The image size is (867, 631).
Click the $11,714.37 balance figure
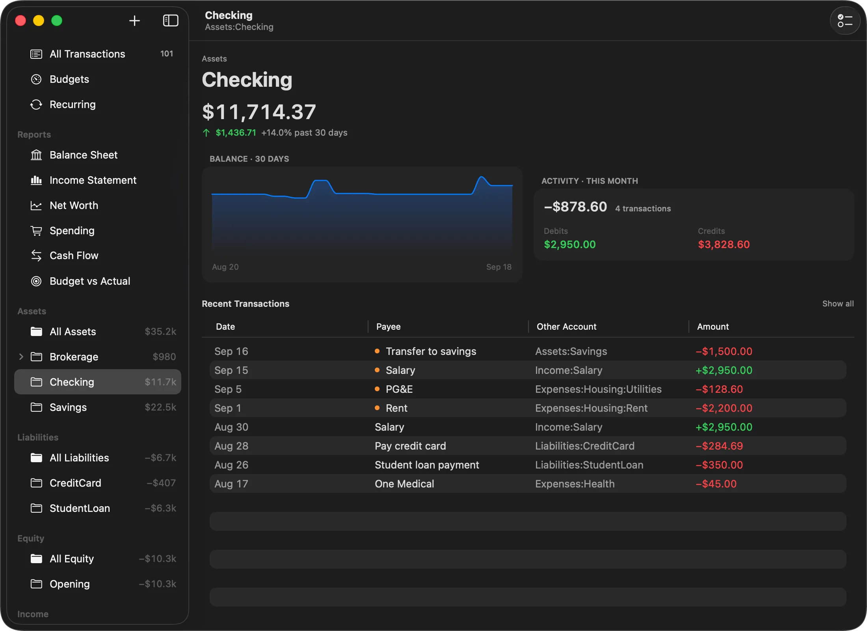259,112
